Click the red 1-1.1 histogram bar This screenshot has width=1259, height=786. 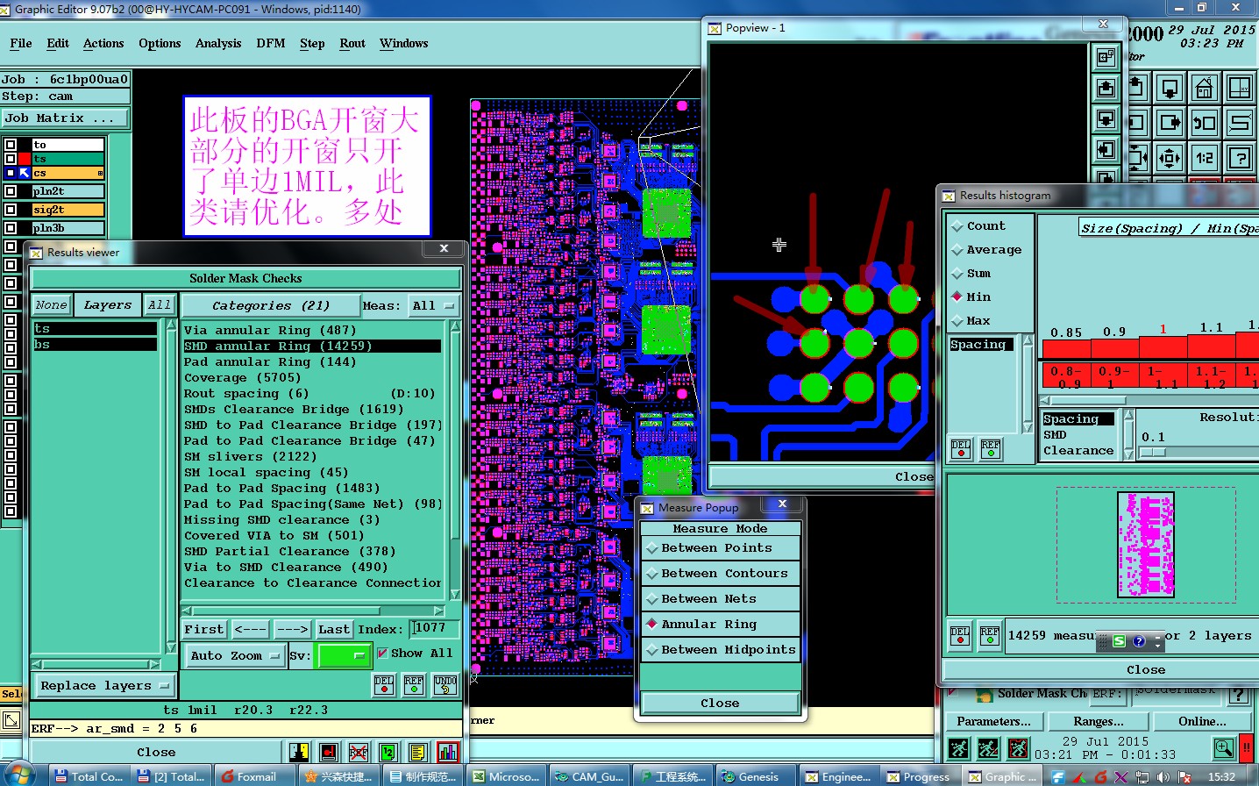[1163, 347]
